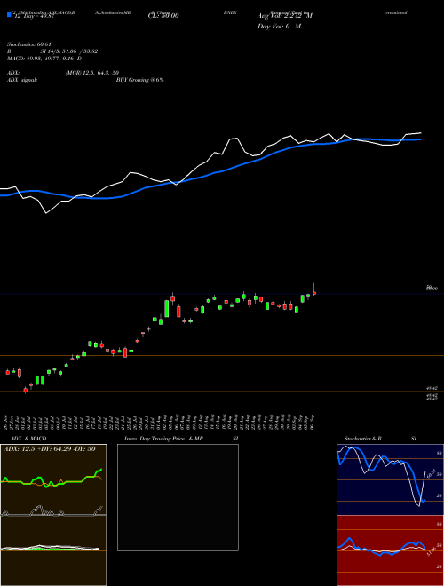Open the red RSI chart panel
The width and height of the screenshot is (444, 586).
(x=390, y=550)
